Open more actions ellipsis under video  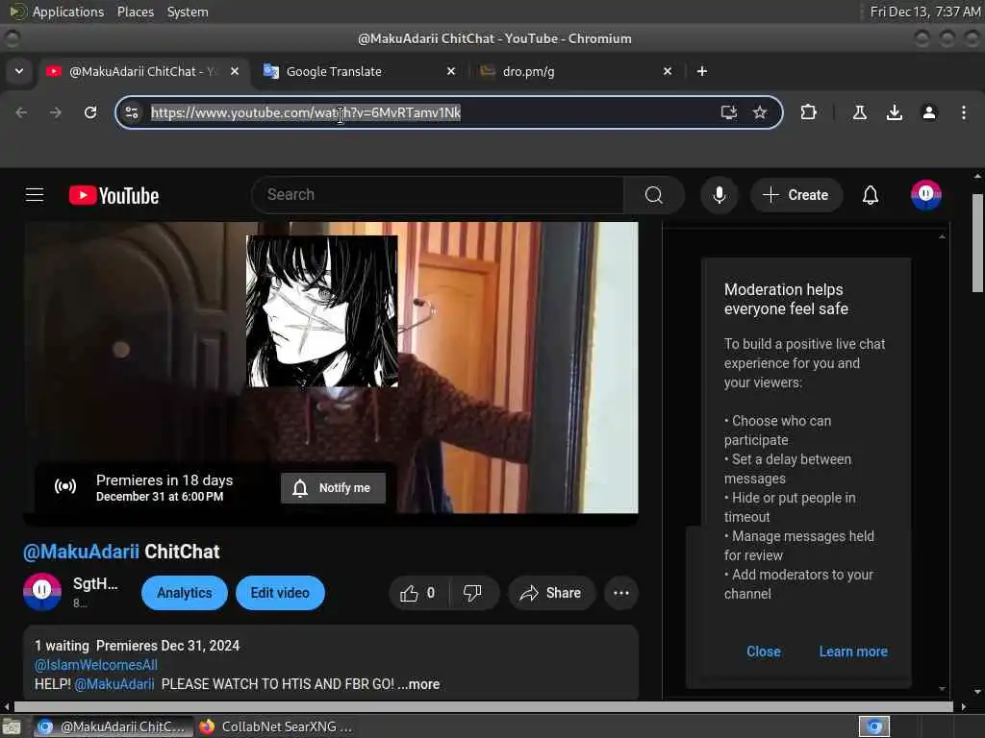621,593
